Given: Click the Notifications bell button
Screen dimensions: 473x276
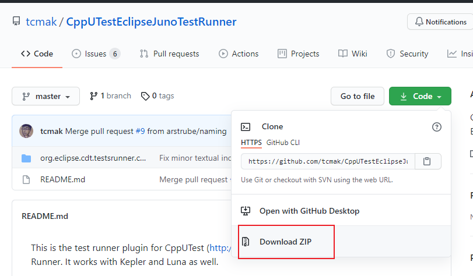Looking at the screenshot, I should pyautogui.click(x=440, y=22).
